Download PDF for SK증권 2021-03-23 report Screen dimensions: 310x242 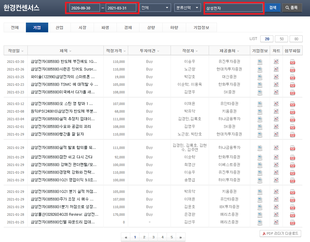[292, 92]
